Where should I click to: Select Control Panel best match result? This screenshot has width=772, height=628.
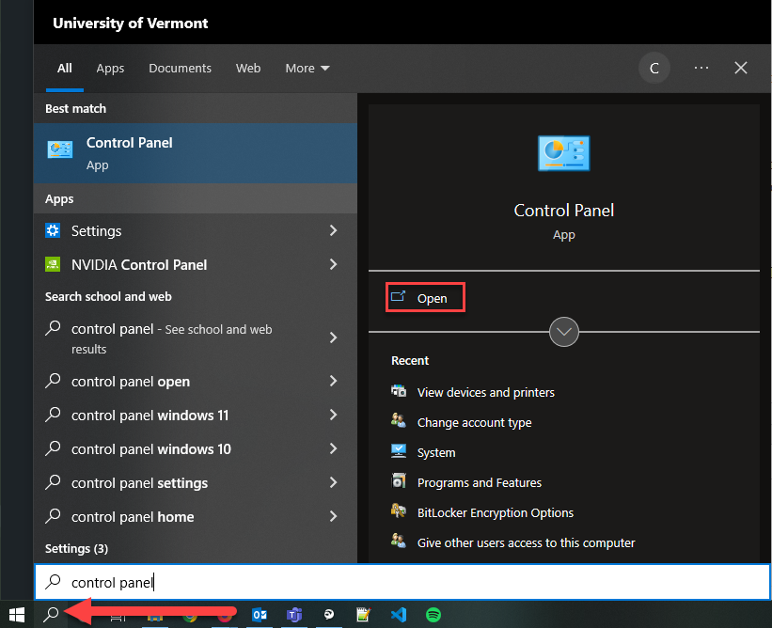pos(196,153)
